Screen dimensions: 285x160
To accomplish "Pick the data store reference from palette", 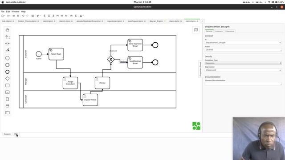I will pos(7,106).
